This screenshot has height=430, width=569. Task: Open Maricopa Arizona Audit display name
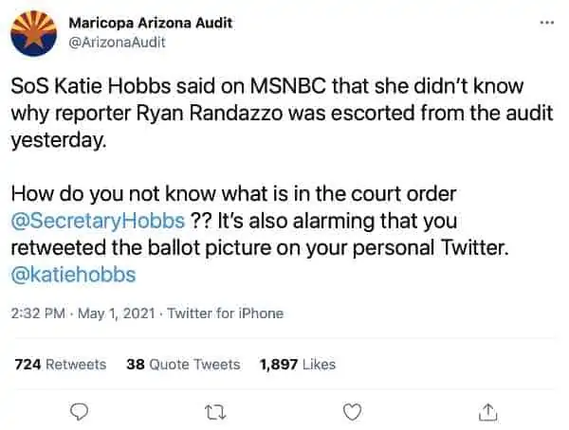150,23
